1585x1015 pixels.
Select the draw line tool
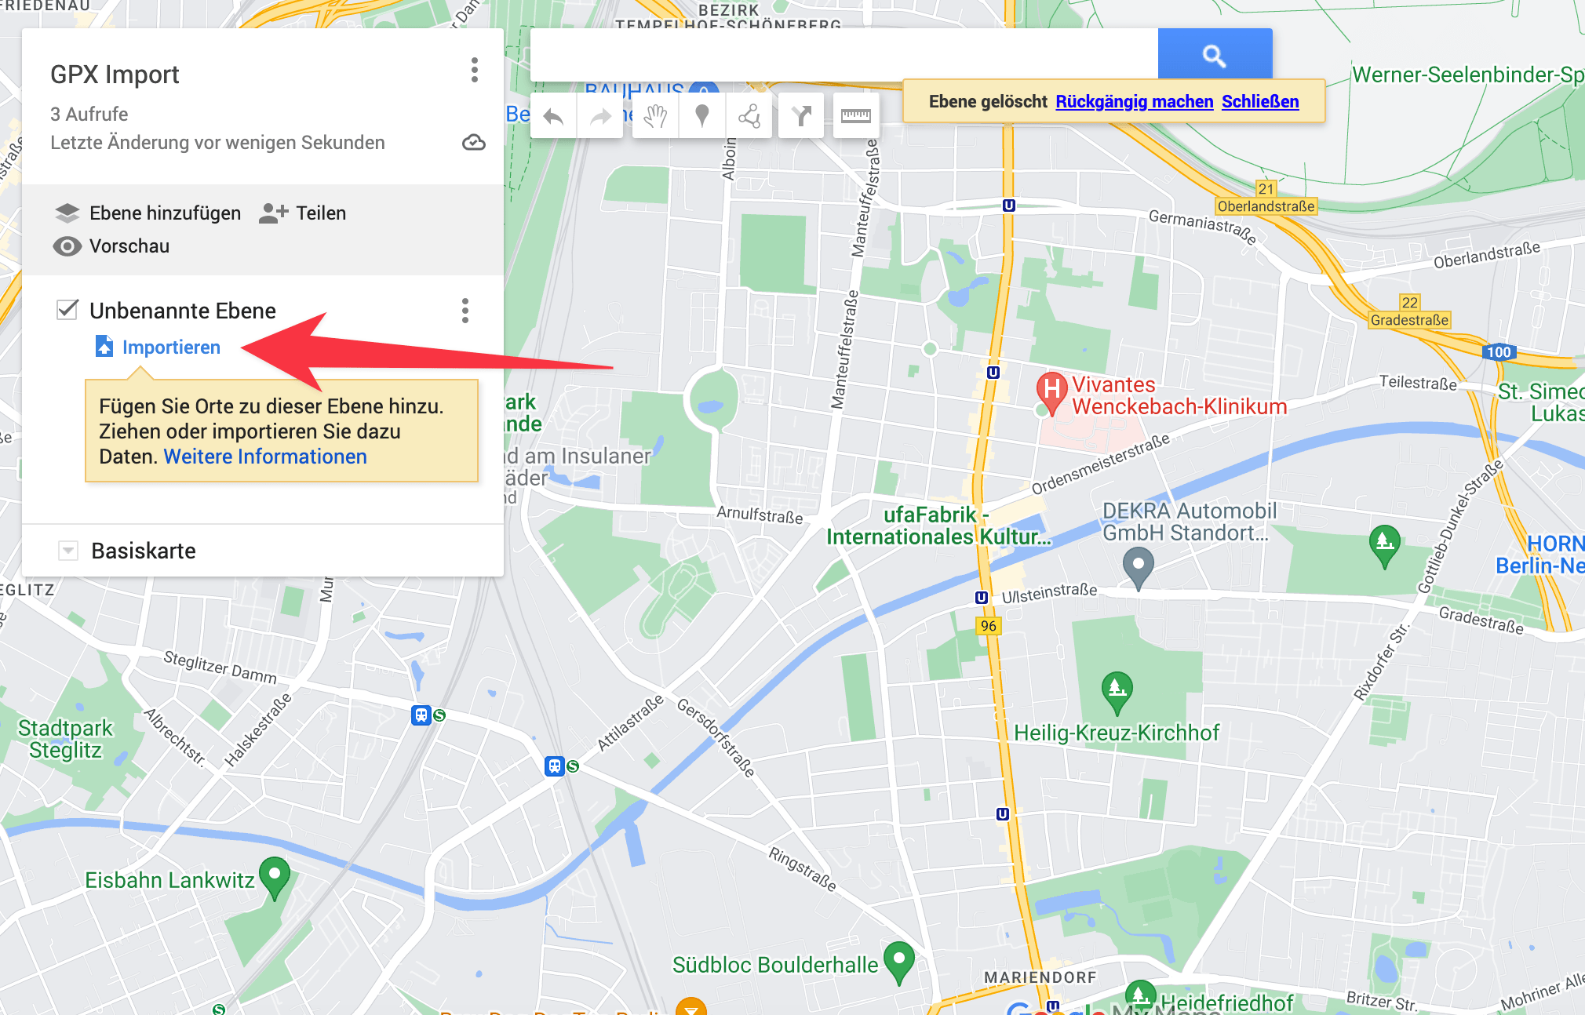pyautogui.click(x=749, y=117)
